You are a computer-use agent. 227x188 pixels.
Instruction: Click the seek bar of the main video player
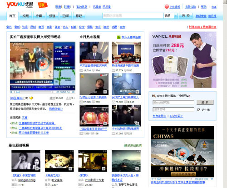pos(35,92)
